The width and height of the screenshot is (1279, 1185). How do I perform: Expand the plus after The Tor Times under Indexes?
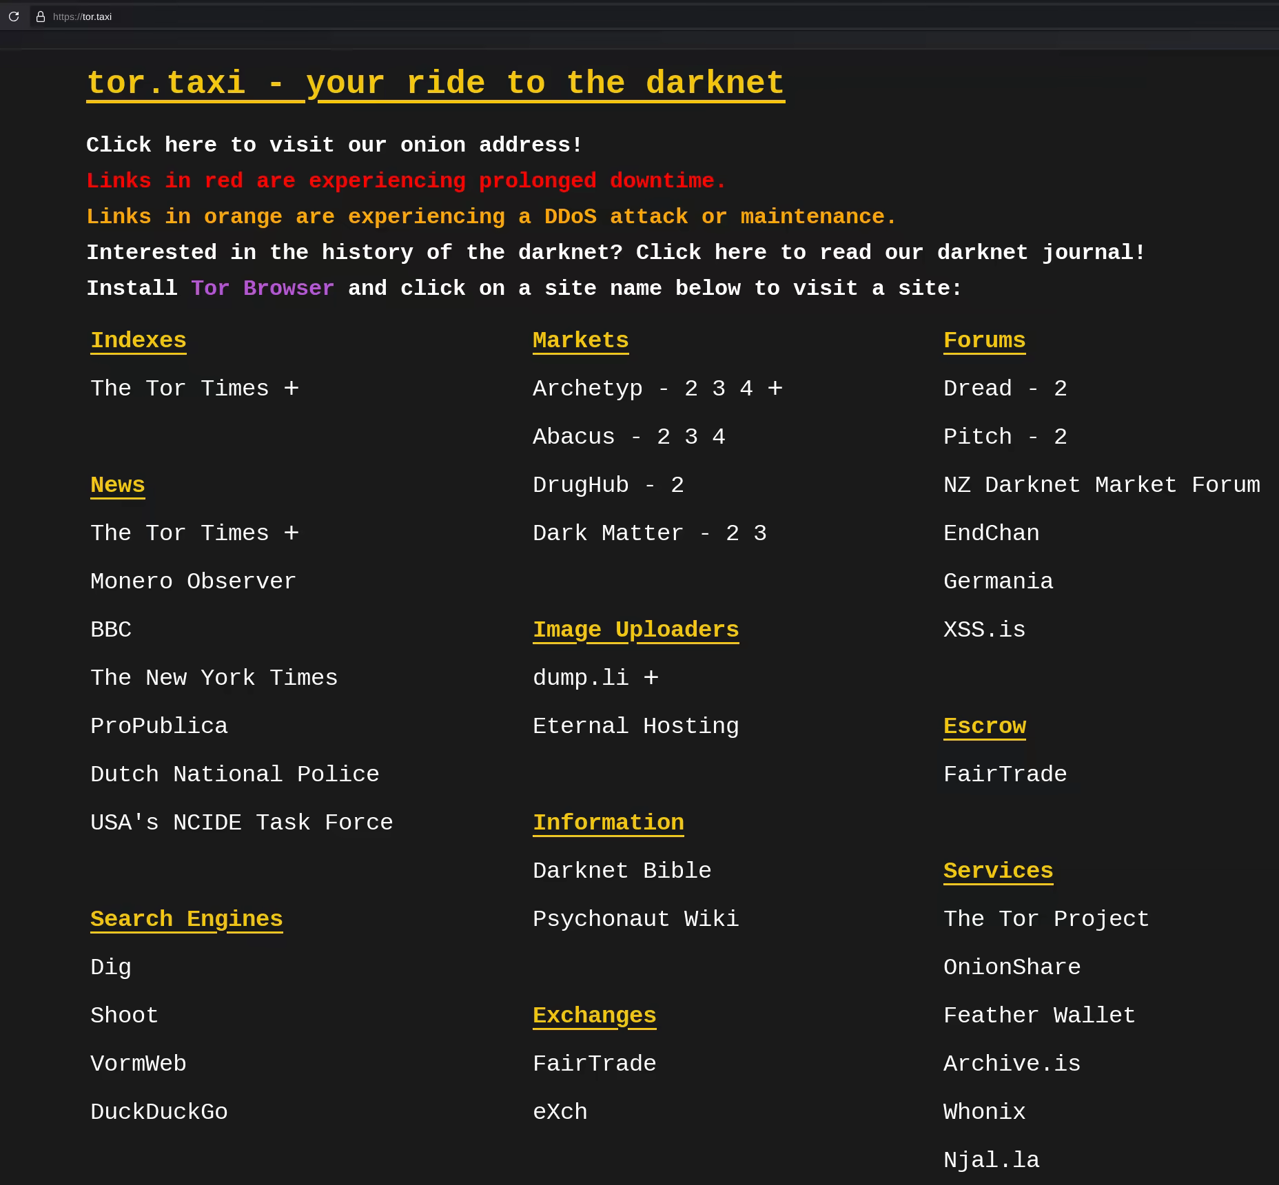point(291,389)
